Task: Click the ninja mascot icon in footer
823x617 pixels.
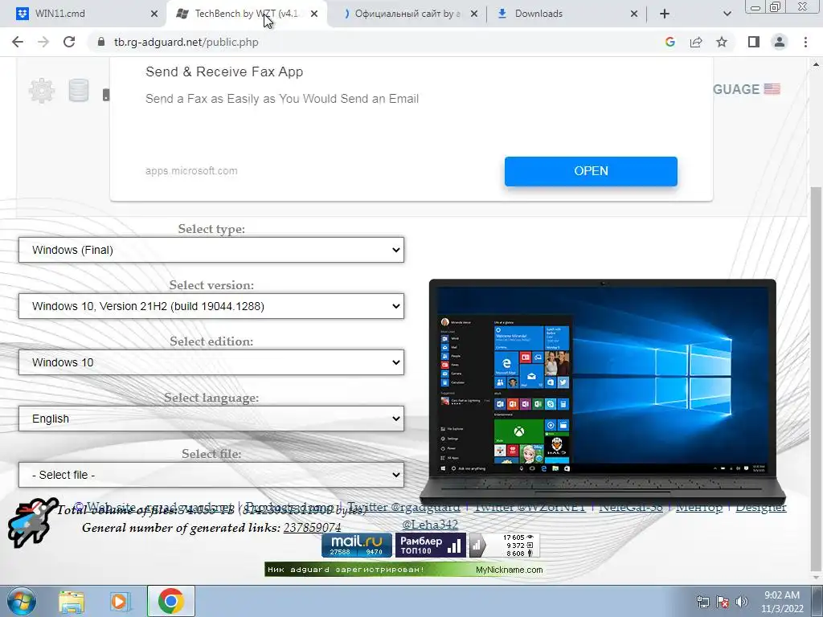Action: pyautogui.click(x=32, y=522)
